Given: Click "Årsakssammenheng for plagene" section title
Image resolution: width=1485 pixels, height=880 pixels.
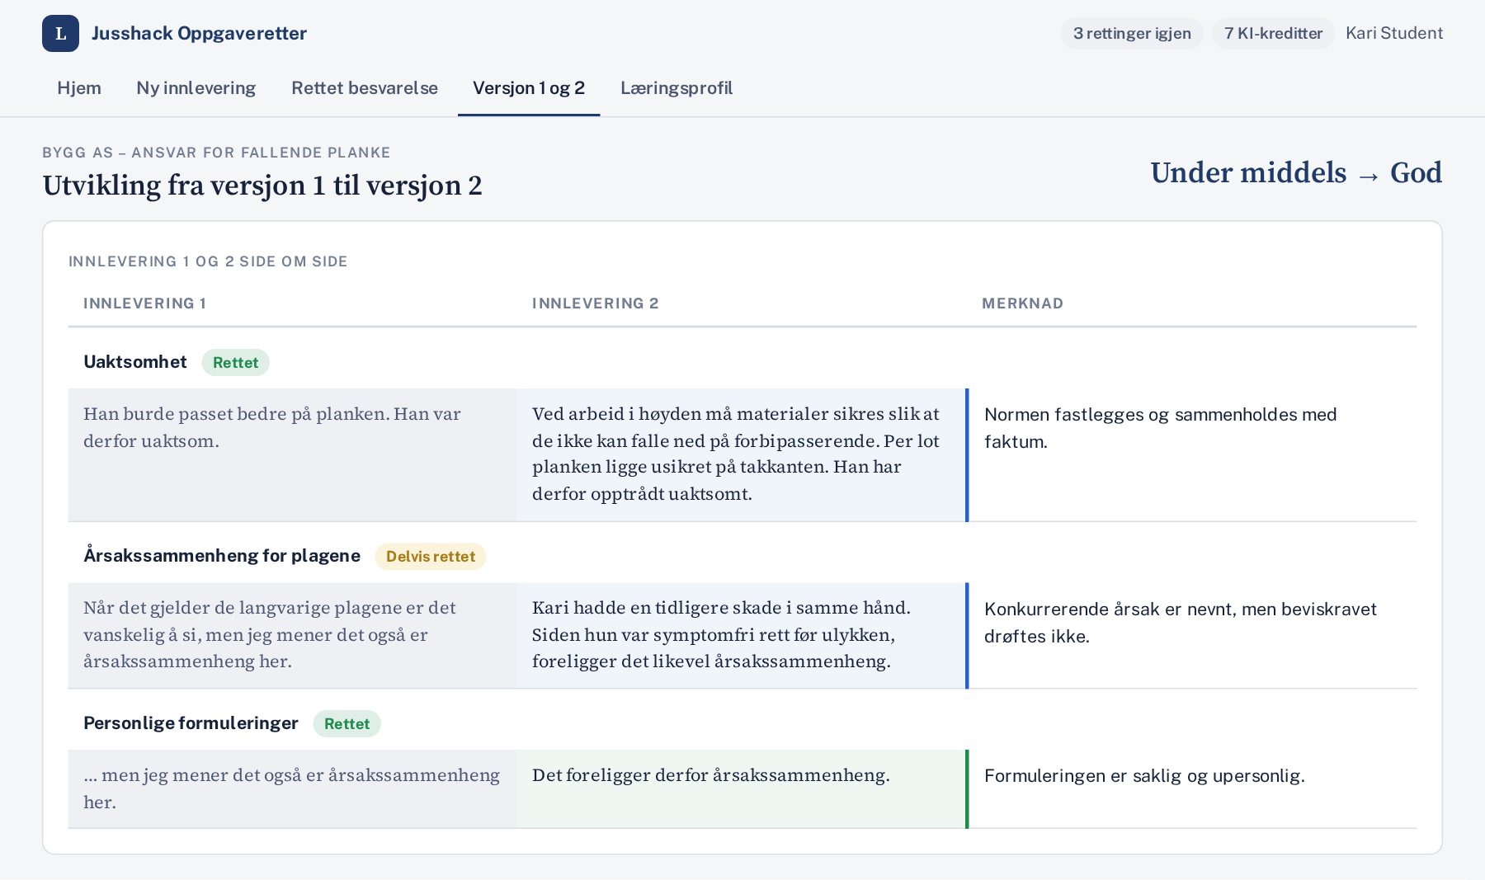Looking at the screenshot, I should [x=222, y=556].
